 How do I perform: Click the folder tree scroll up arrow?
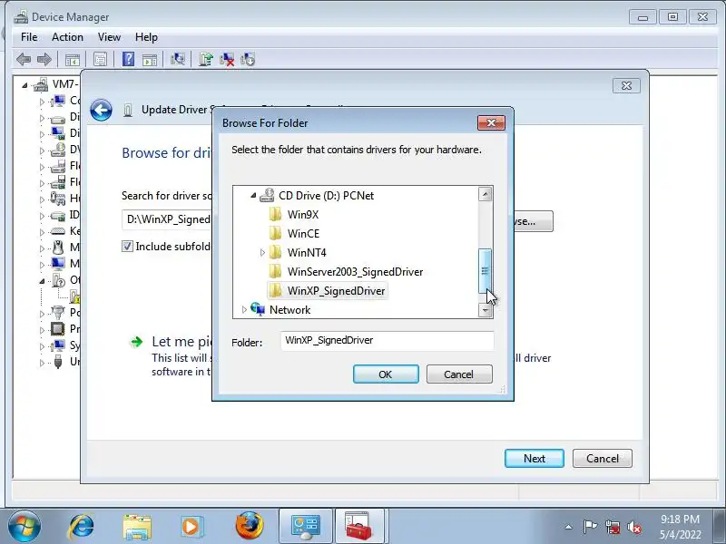pos(485,194)
